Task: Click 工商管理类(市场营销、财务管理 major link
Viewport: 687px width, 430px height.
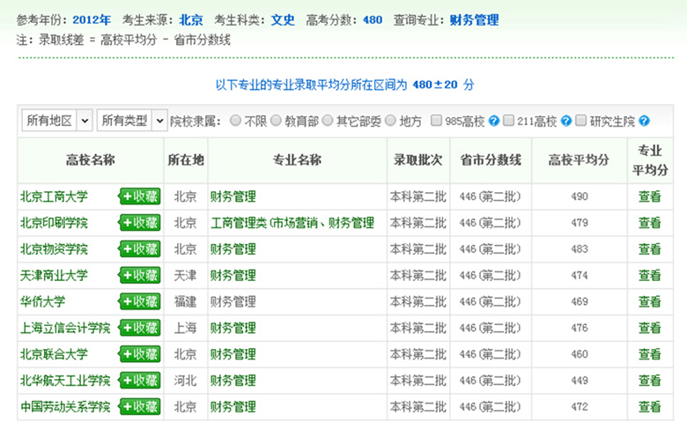Action: click(x=292, y=223)
